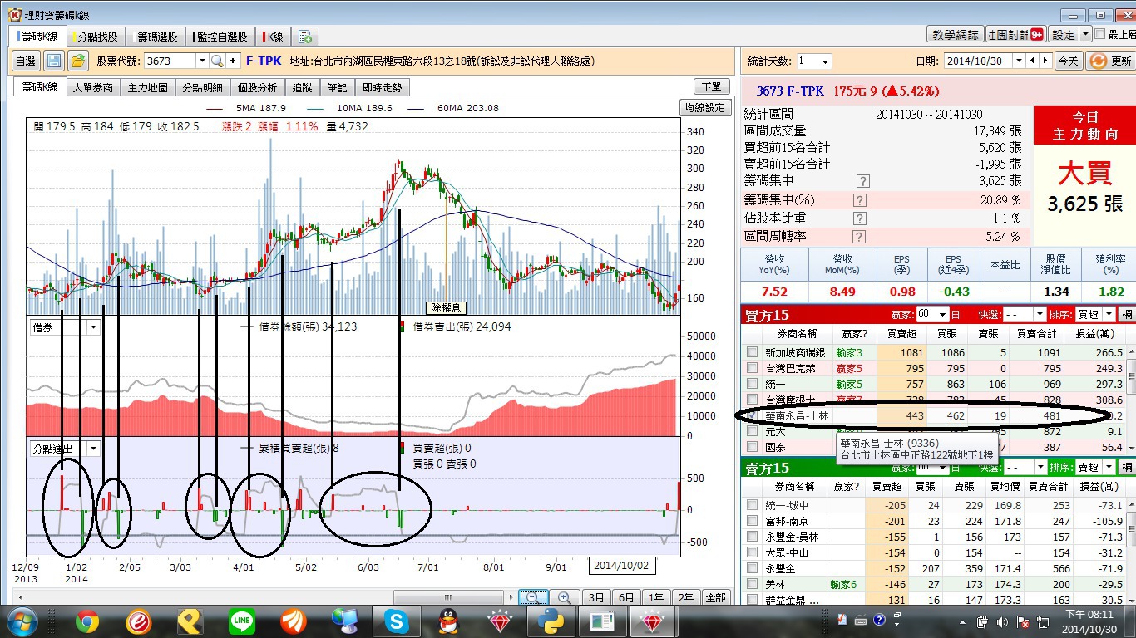Viewport: 1136px width, 638px height.
Task: Go to previous date arrow
Action: [1032, 61]
